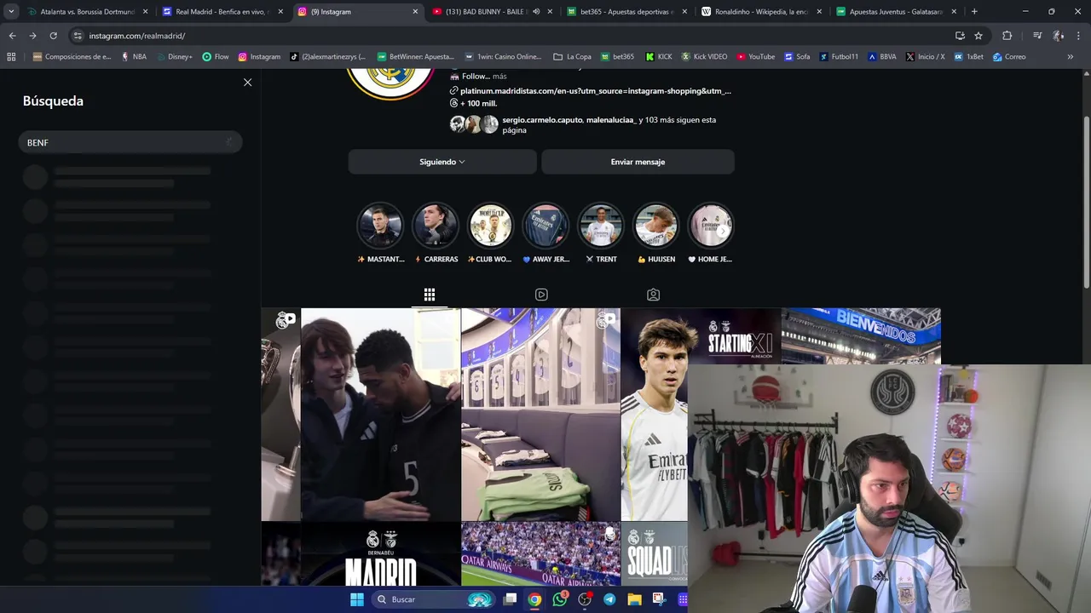Open the bookmarks bar apps grid icon

point(11,57)
